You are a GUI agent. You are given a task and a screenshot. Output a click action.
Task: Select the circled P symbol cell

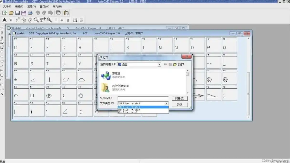53,93
